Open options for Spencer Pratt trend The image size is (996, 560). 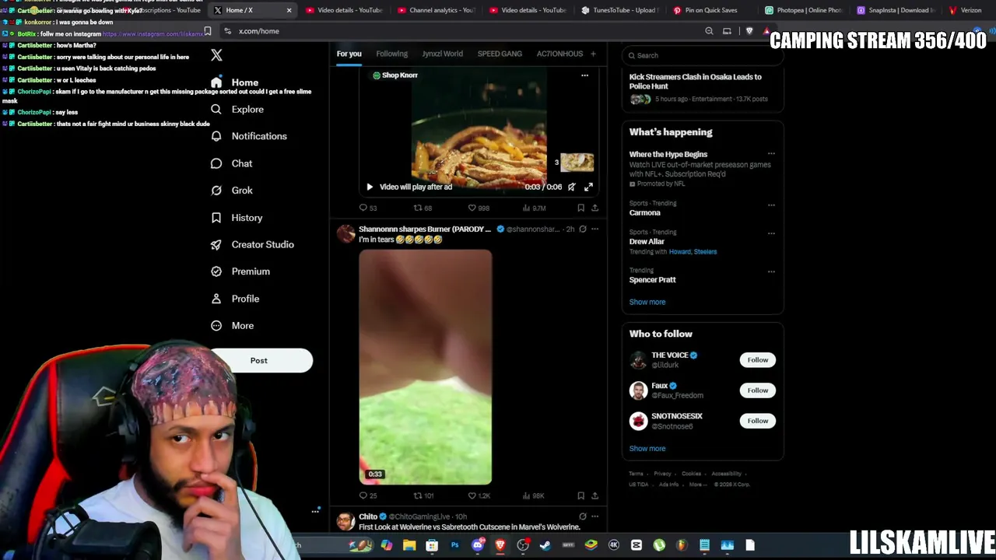(x=771, y=271)
